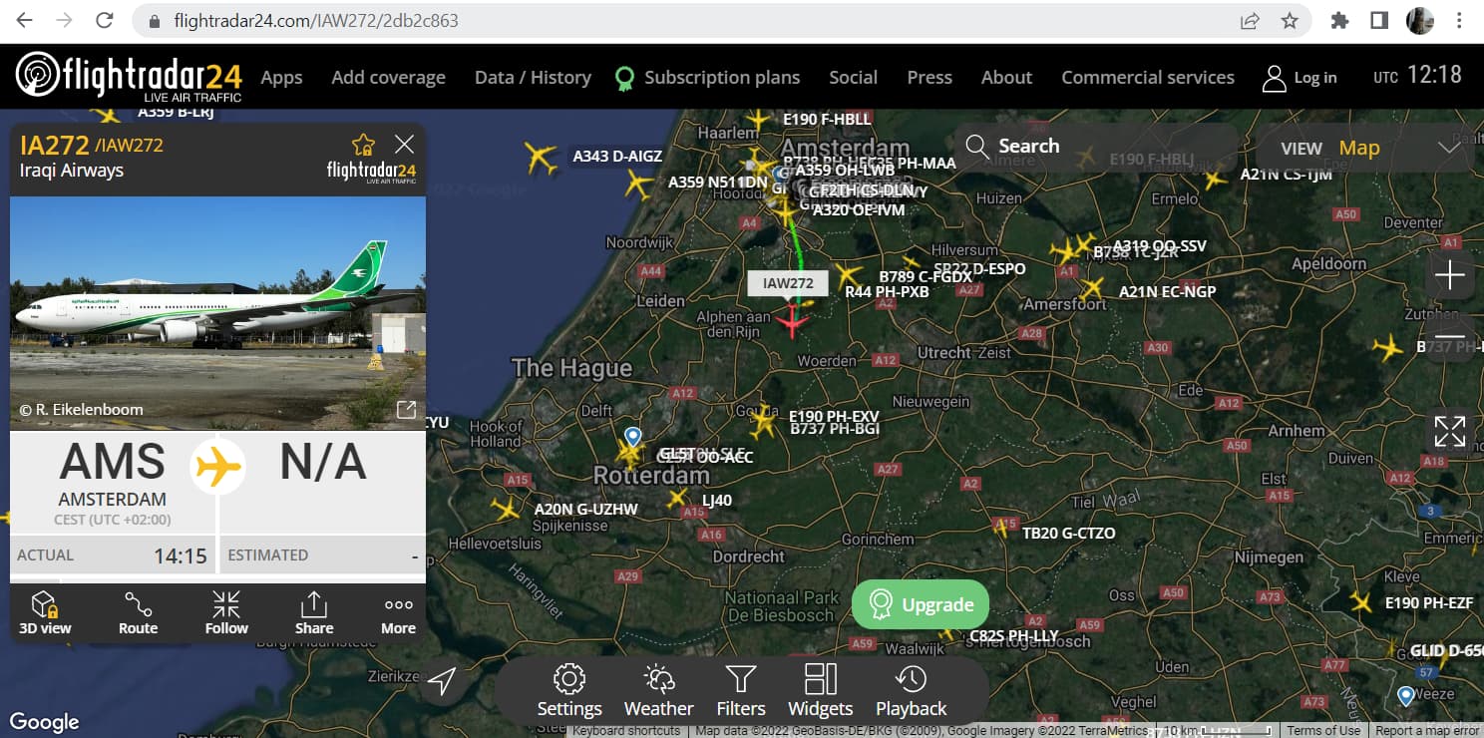Open Subscription plans
Screen dimensions: 1484x738
[x=708, y=78]
